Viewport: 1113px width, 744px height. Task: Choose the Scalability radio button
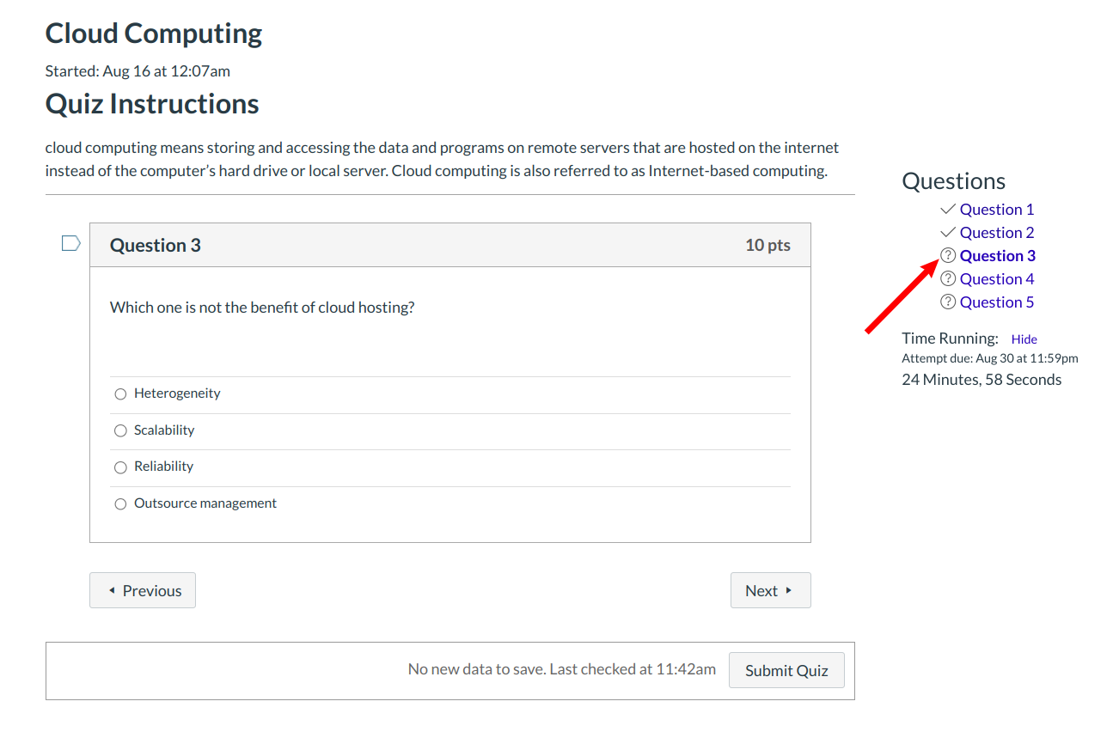coord(120,430)
